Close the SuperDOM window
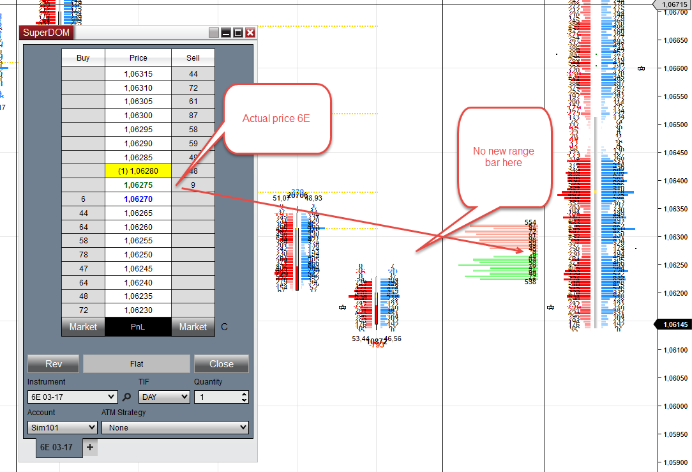Screen dimensions: 692x472 pos(250,33)
